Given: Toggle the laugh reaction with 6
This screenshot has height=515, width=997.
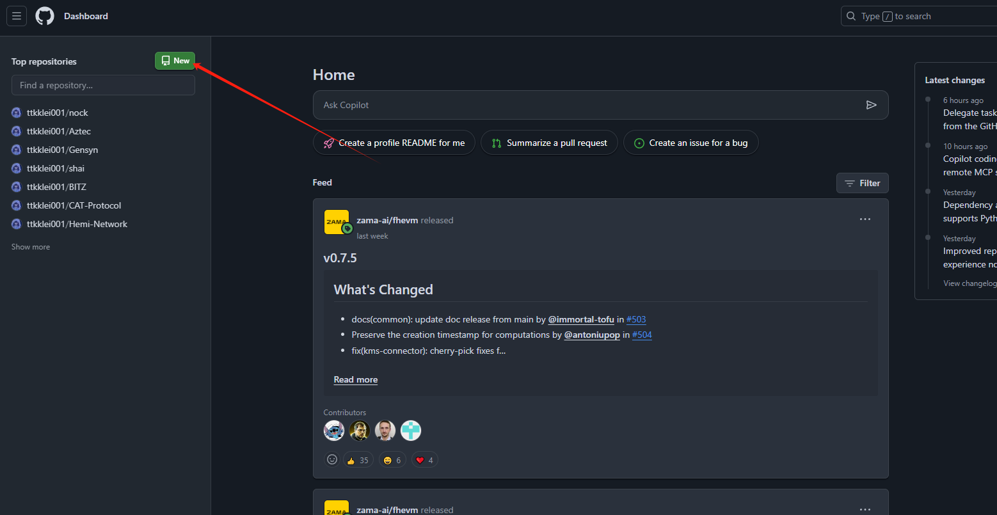Looking at the screenshot, I should coord(392,460).
